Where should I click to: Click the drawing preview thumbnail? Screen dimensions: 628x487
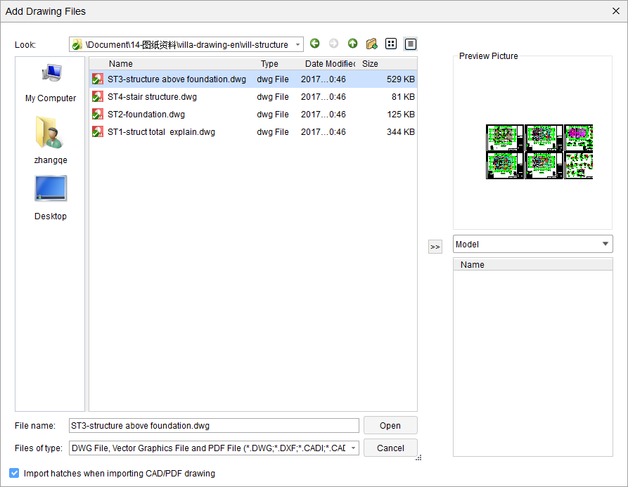click(539, 152)
